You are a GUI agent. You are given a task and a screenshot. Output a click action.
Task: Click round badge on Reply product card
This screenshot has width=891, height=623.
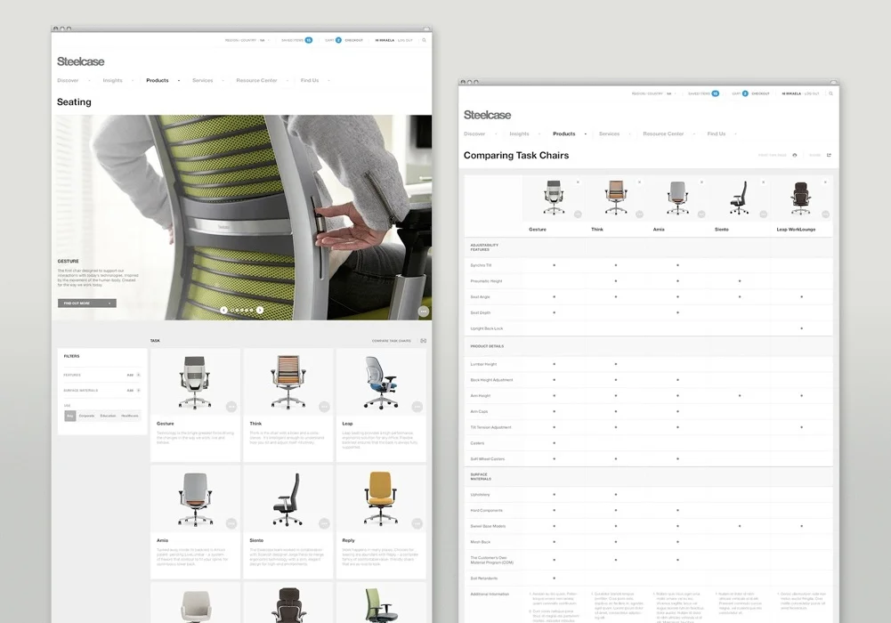click(x=417, y=523)
